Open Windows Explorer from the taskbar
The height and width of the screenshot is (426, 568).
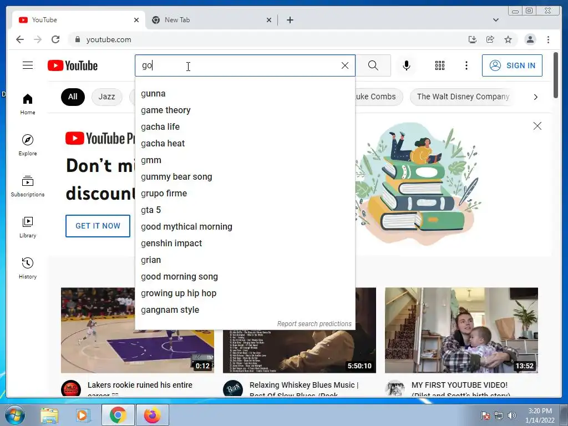tap(49, 415)
